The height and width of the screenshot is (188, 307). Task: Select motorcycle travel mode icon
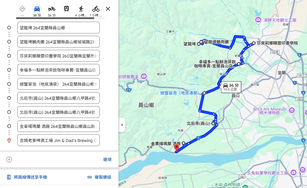pyautogui.click(x=52, y=9)
